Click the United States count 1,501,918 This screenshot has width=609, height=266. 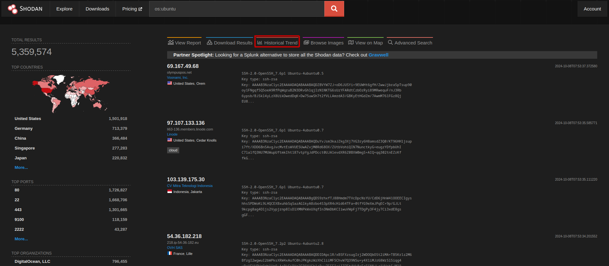click(x=118, y=119)
